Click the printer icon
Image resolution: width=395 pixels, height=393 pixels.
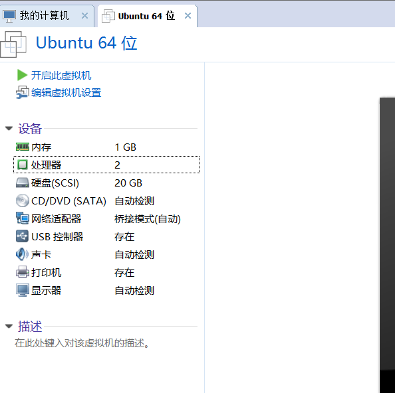tap(23, 272)
